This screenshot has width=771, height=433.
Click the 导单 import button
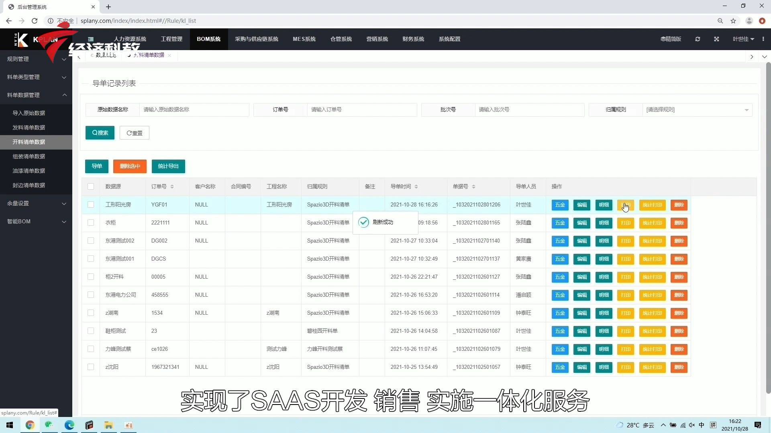click(97, 166)
